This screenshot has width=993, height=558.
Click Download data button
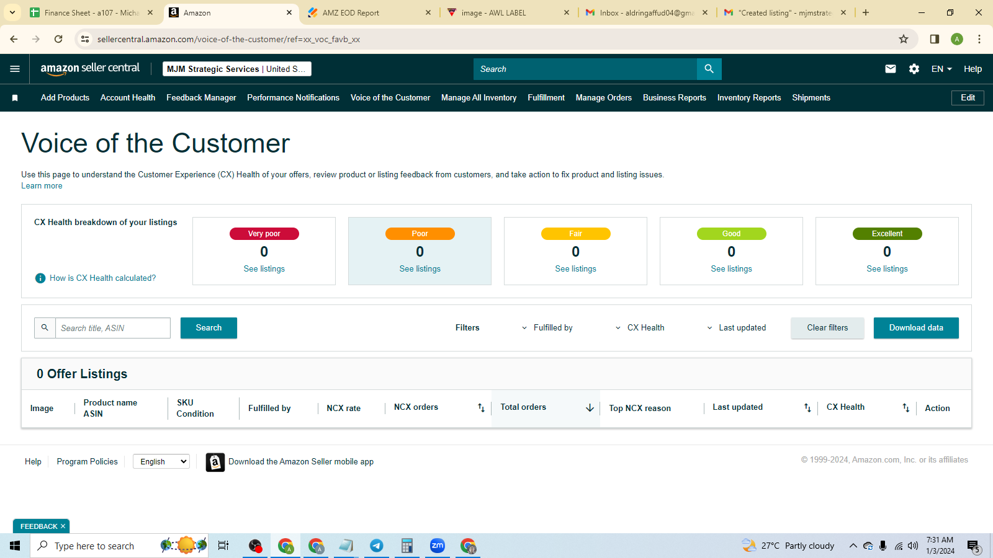pos(916,328)
